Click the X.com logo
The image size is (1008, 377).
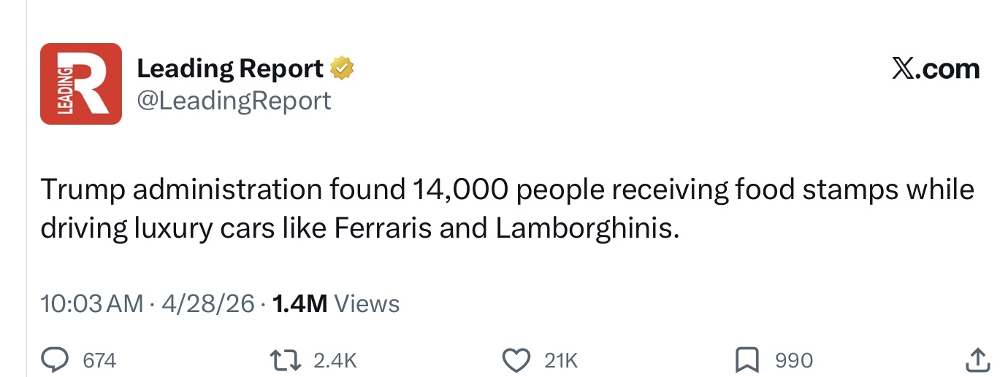tap(936, 69)
